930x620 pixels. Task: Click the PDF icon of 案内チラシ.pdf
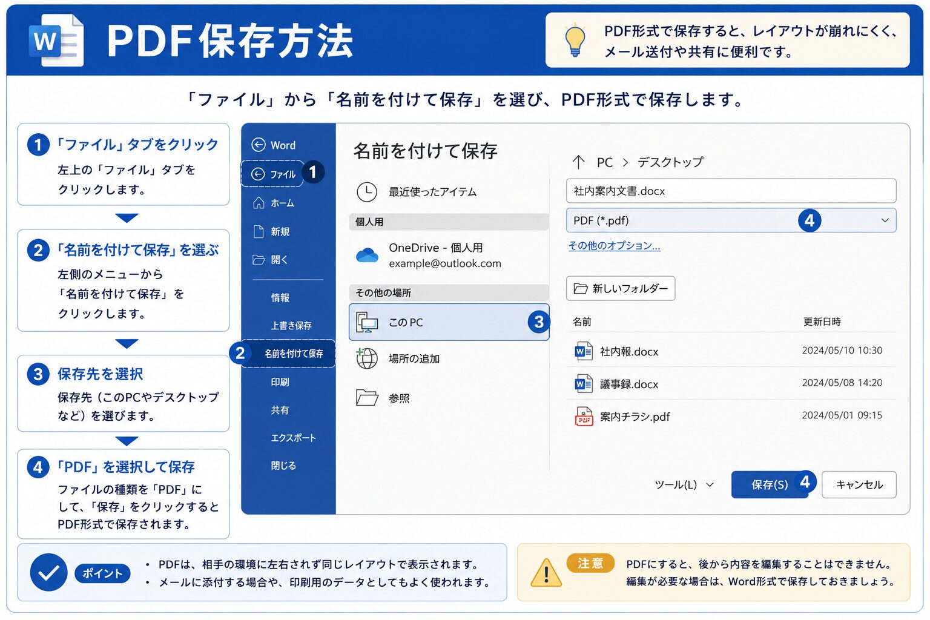pos(584,417)
